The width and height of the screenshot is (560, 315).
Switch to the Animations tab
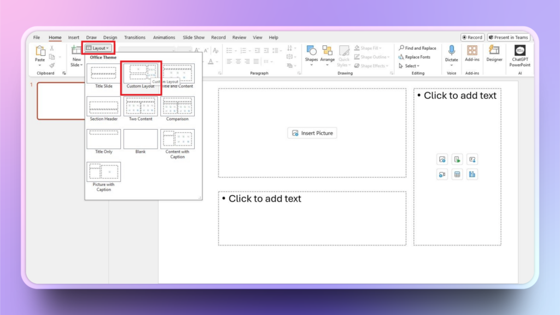[164, 37]
